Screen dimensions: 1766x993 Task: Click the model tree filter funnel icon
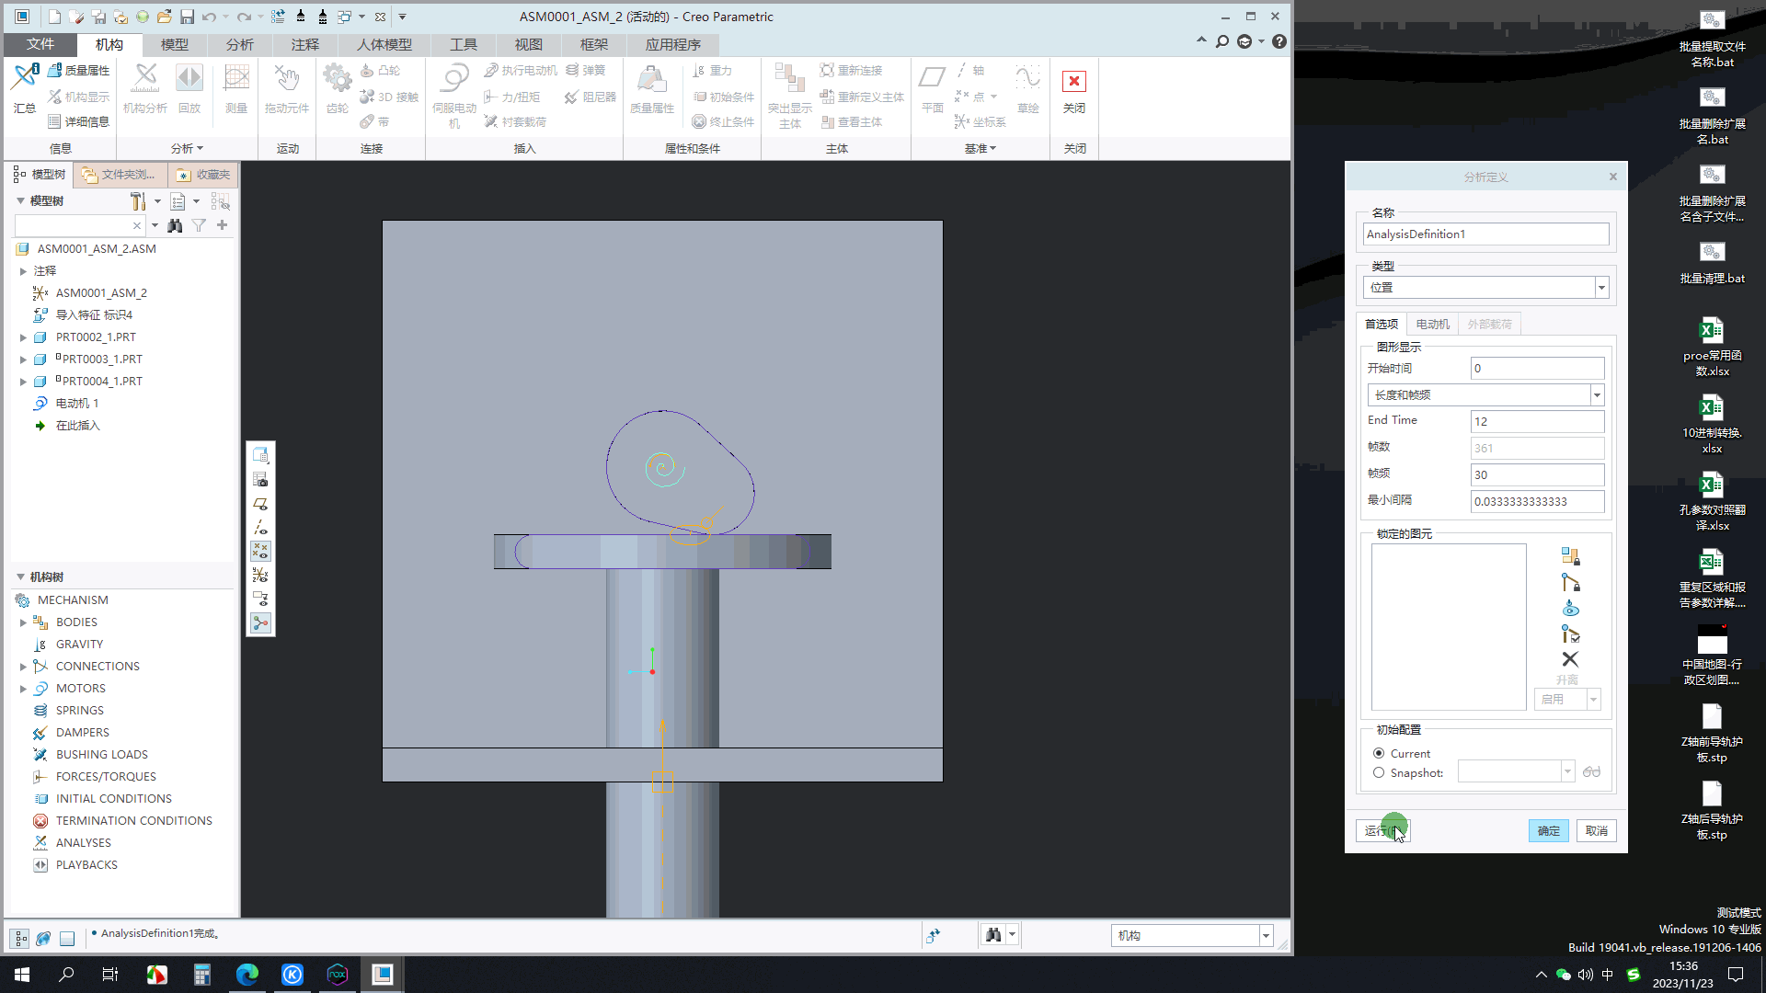tap(199, 225)
